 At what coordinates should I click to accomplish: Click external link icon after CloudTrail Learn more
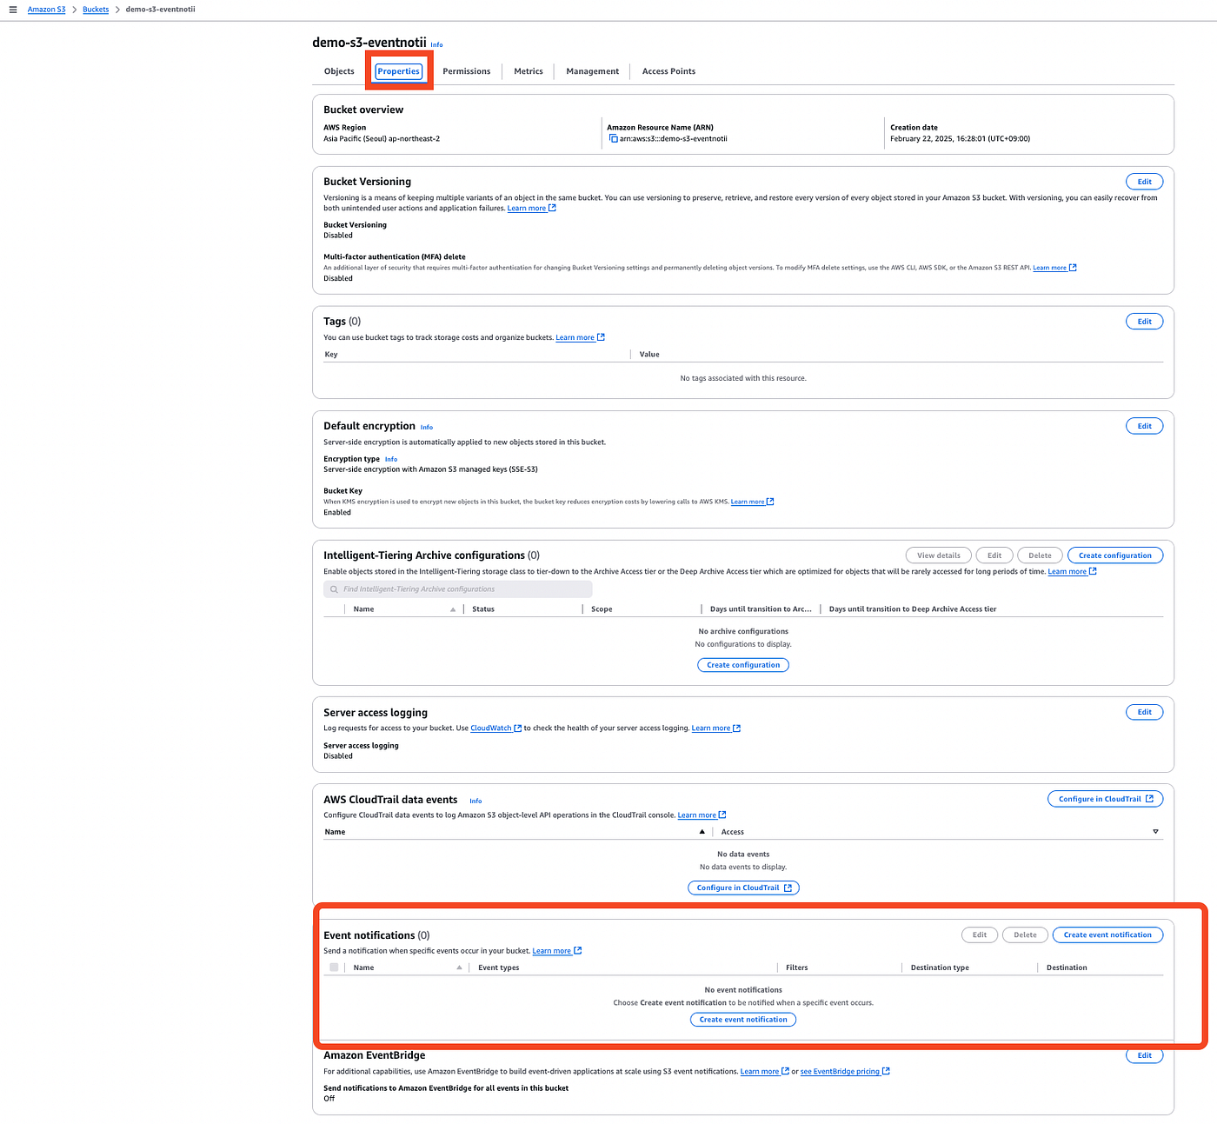[x=722, y=815]
